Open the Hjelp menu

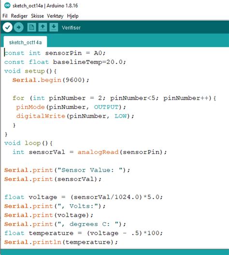(72, 16)
